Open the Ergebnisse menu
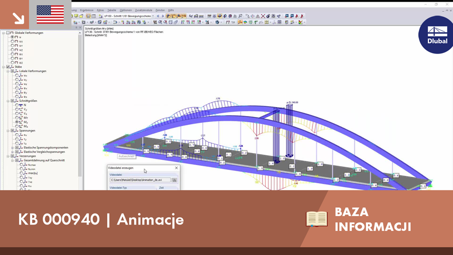 click(87, 10)
